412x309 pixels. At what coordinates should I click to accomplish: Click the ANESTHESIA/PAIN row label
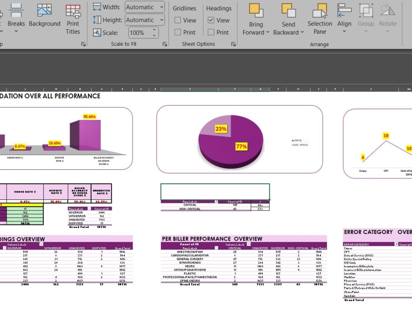(190, 252)
